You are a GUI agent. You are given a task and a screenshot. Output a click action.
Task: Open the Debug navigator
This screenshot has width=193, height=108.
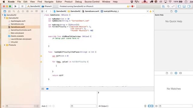[27, 11]
